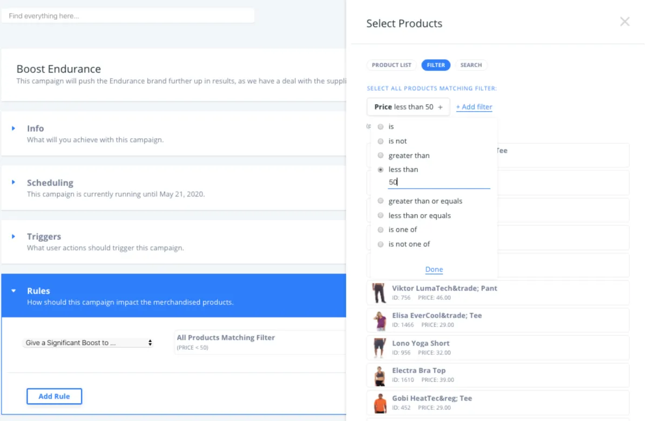Click Gobi HeatTec Tee product image

(x=379, y=403)
